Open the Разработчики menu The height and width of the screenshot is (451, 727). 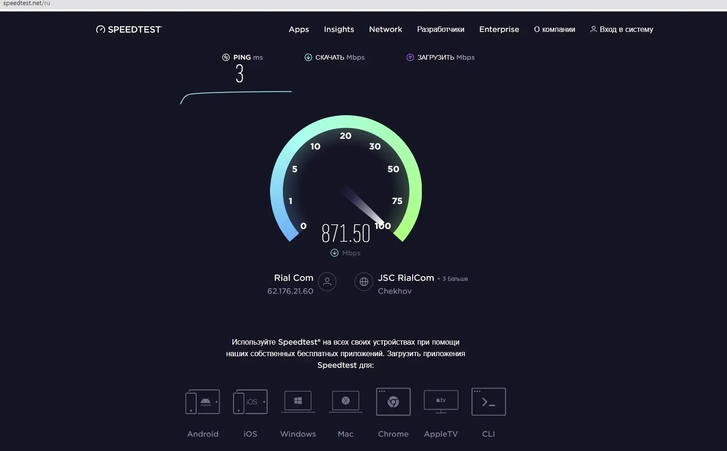click(x=440, y=29)
